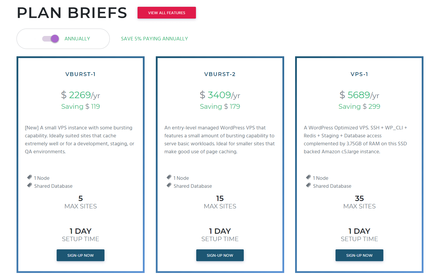Click the $ 5689/yr price
The image size is (440, 275).
tap(359, 95)
